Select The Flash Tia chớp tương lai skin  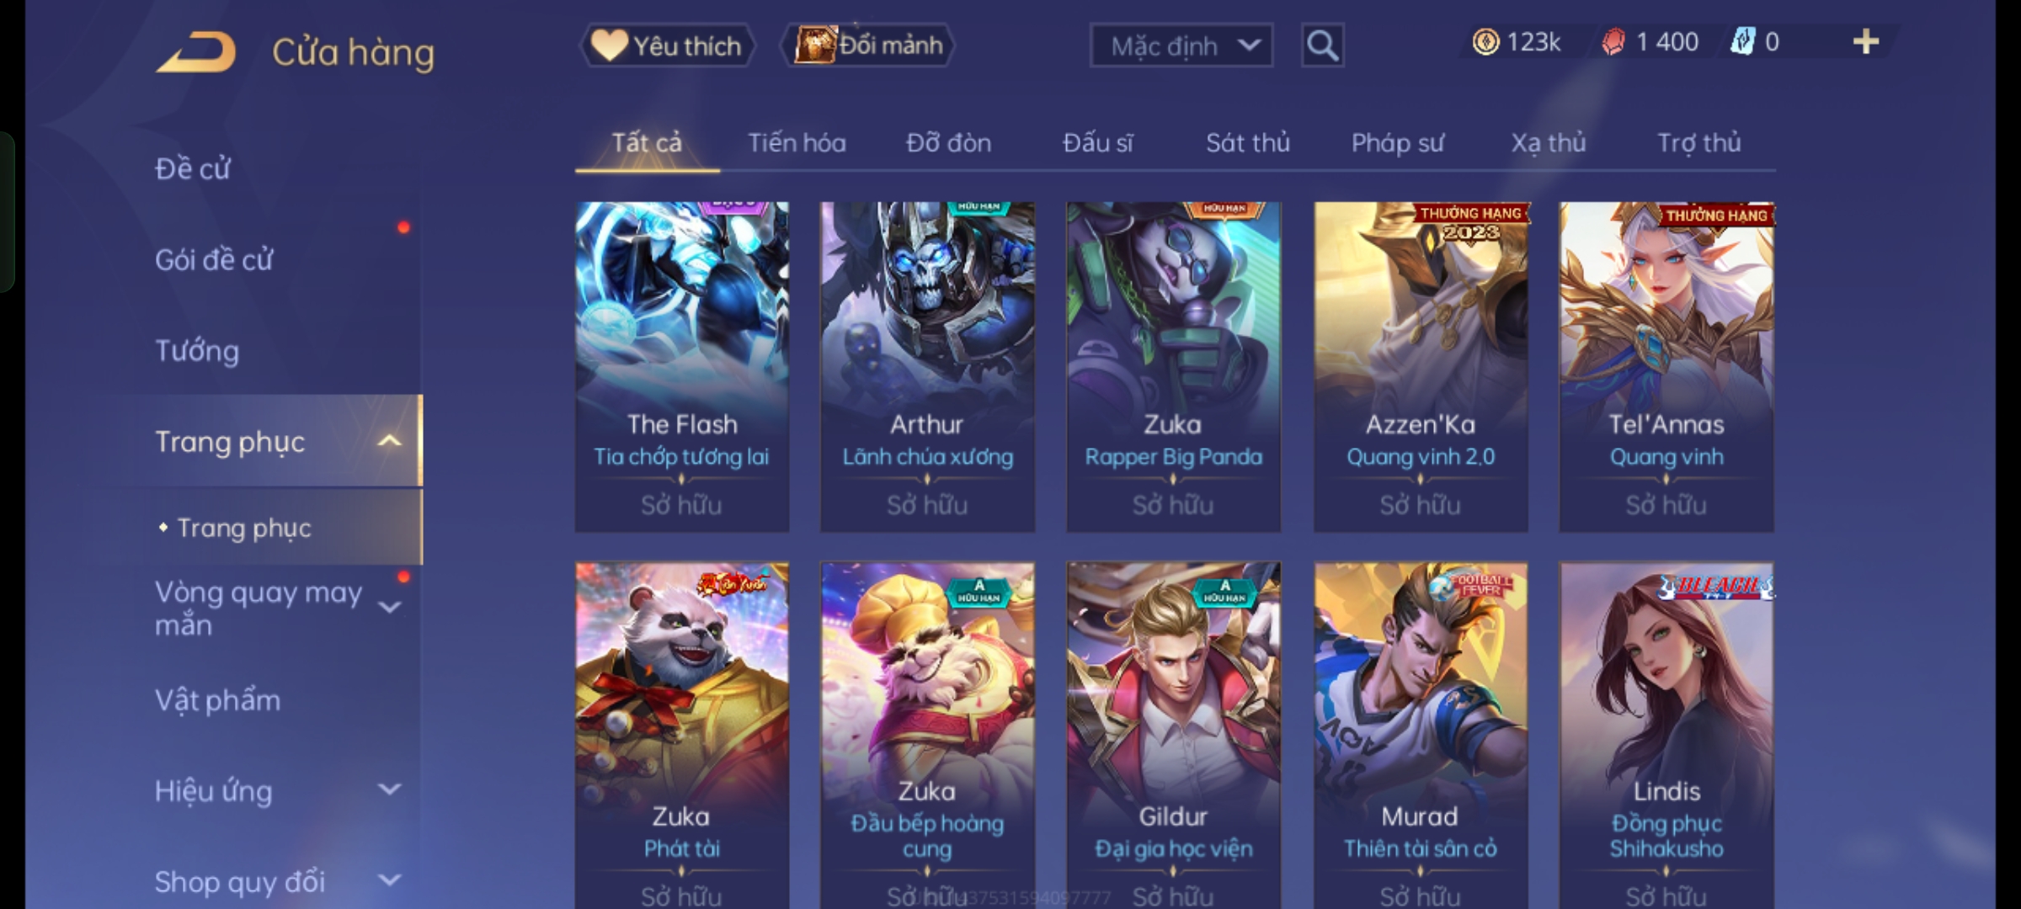(x=682, y=367)
